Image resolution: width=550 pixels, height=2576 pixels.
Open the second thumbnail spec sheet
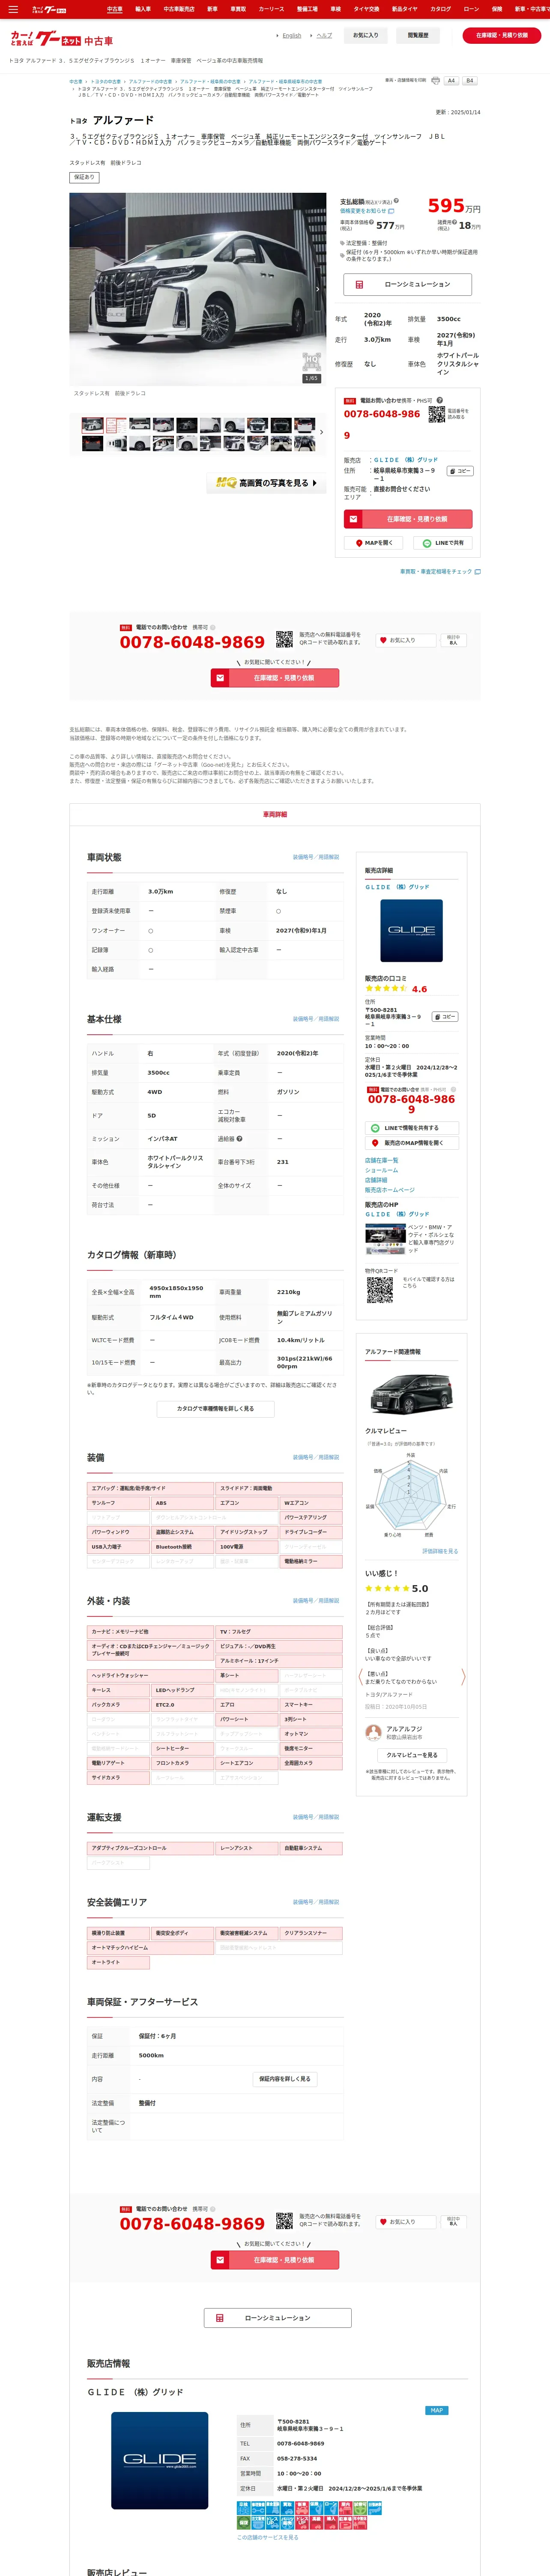117,425
